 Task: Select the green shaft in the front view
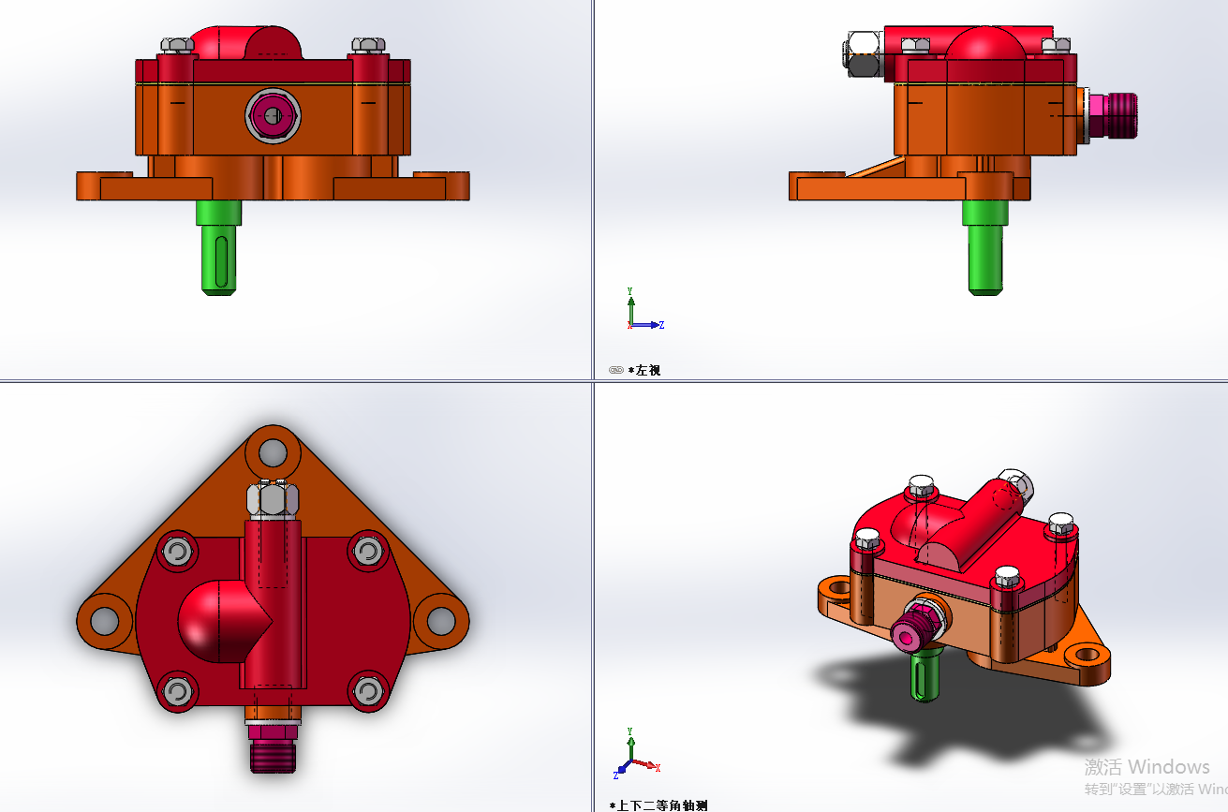(x=218, y=248)
